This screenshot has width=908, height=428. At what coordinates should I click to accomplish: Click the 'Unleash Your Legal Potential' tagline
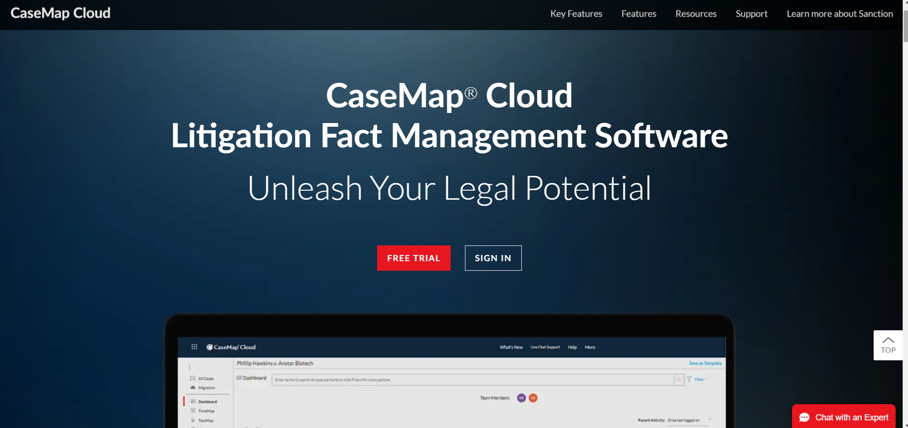coord(449,188)
